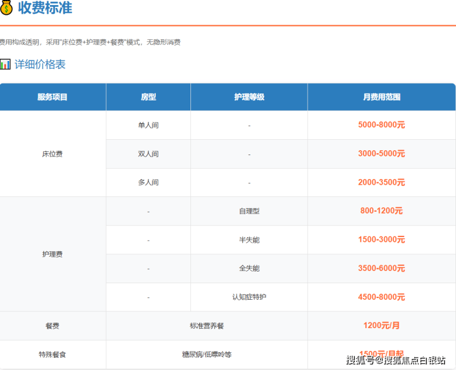This screenshot has height=370, width=456.
Task: Click the 护理费 row label
Action: (x=52, y=254)
